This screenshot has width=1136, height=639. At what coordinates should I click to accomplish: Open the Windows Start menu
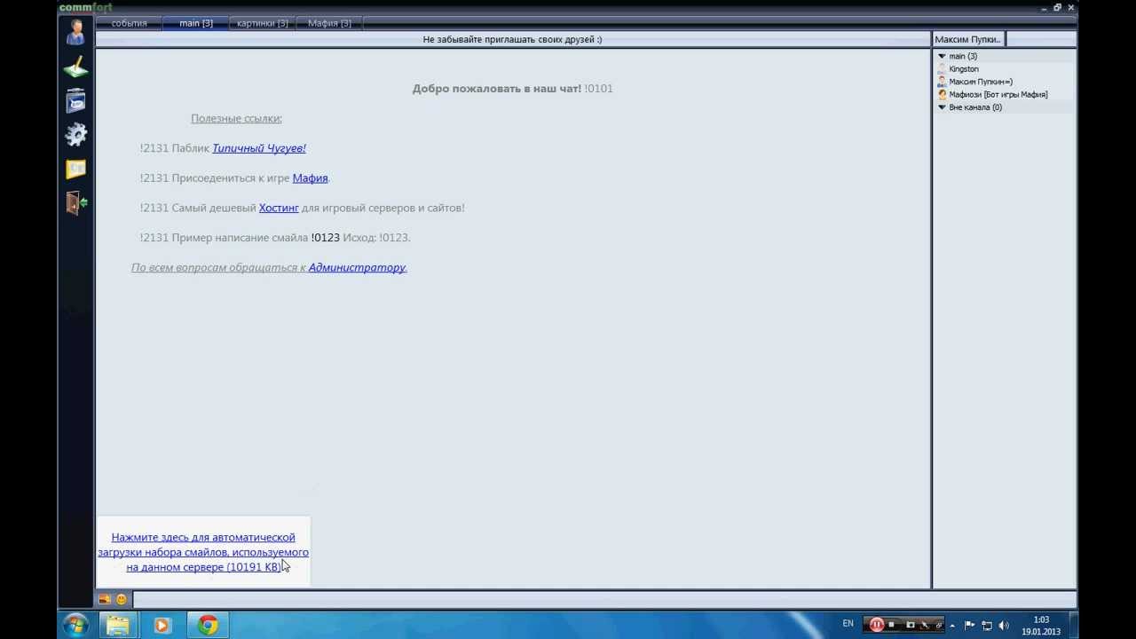coord(75,626)
